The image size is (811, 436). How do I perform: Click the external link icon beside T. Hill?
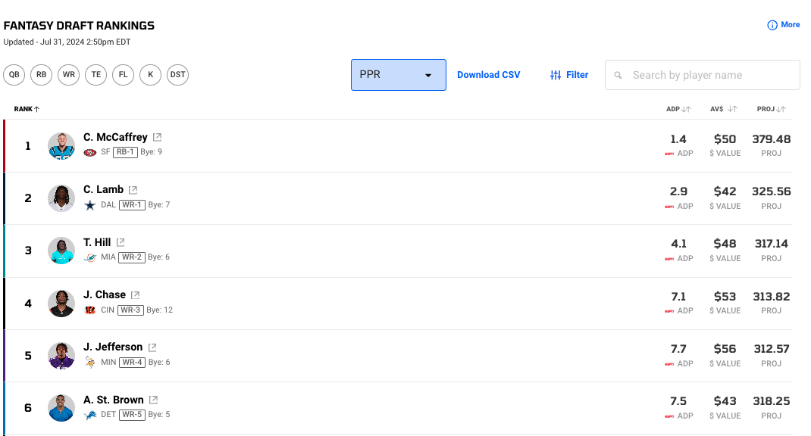120,243
